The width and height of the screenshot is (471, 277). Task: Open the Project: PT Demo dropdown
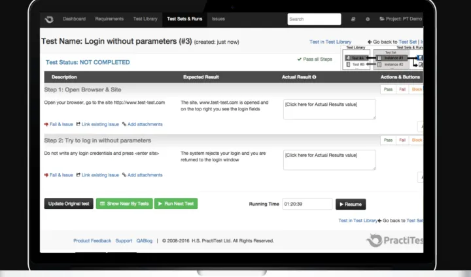[402, 20]
